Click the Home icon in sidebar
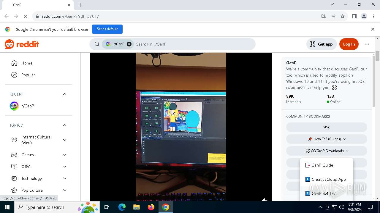The width and height of the screenshot is (380, 213). click(14, 63)
